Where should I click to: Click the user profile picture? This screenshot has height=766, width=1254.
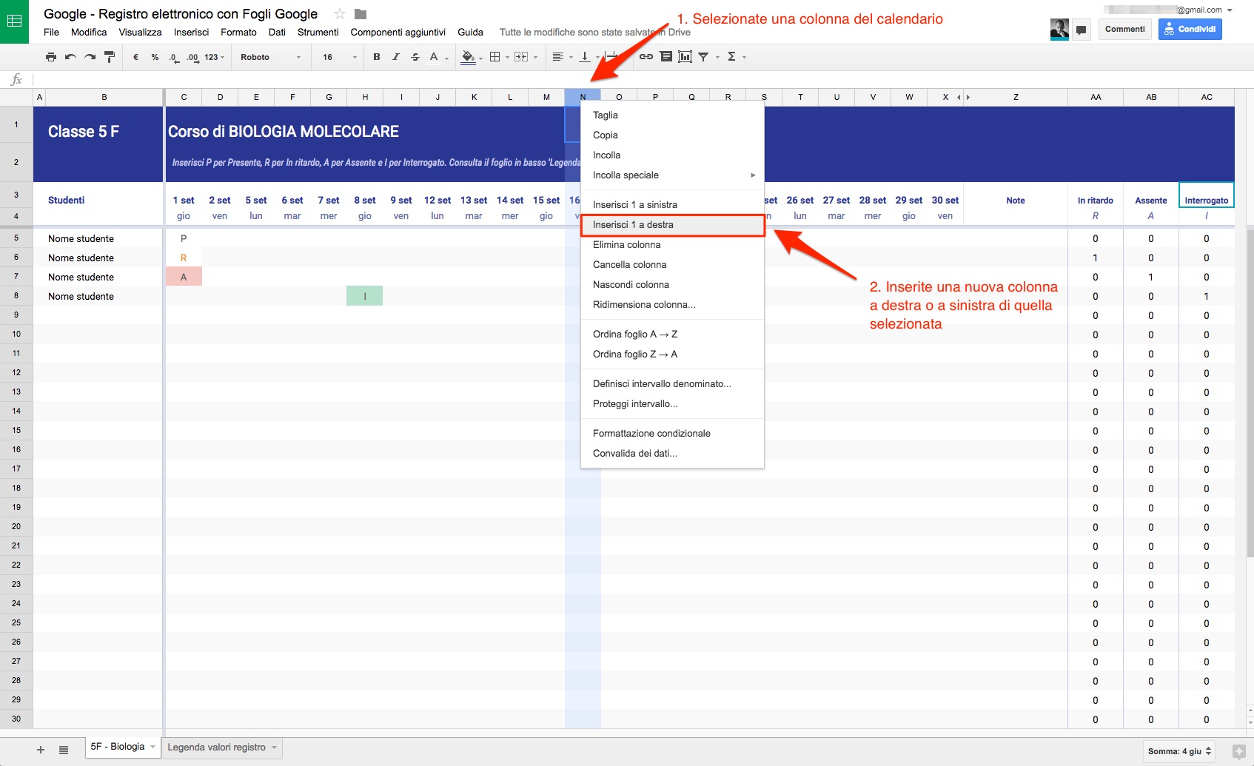tap(1059, 29)
